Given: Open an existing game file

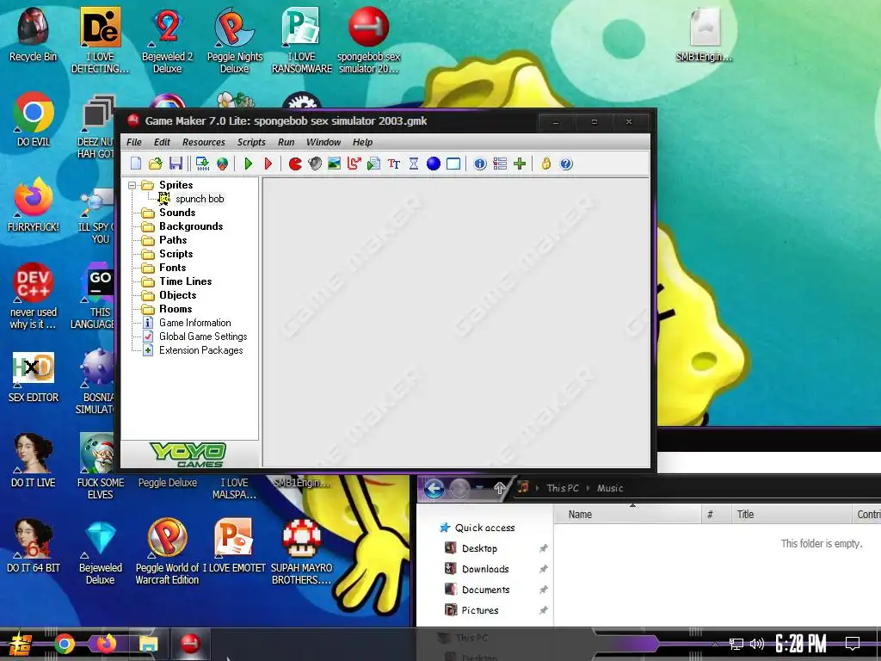Looking at the screenshot, I should point(156,164).
